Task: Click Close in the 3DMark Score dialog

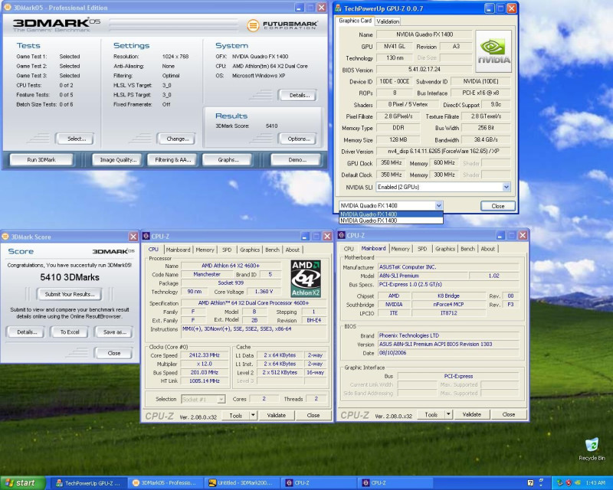Action: (x=113, y=353)
